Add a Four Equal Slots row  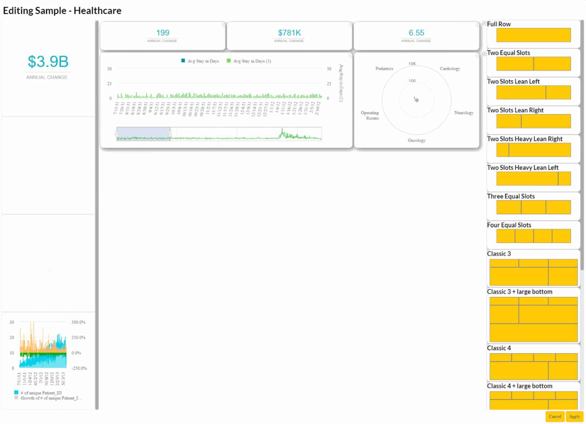[x=533, y=236]
